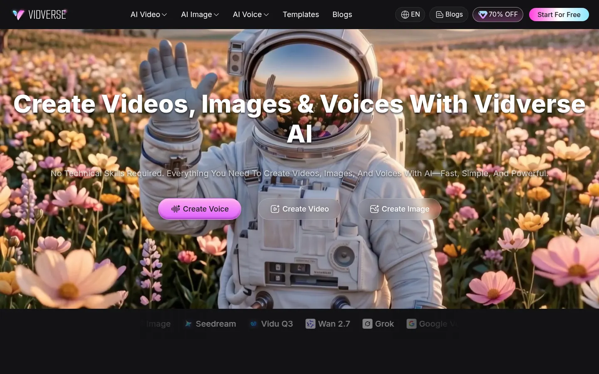
Task: Click the Create Voice button
Action: 200,209
